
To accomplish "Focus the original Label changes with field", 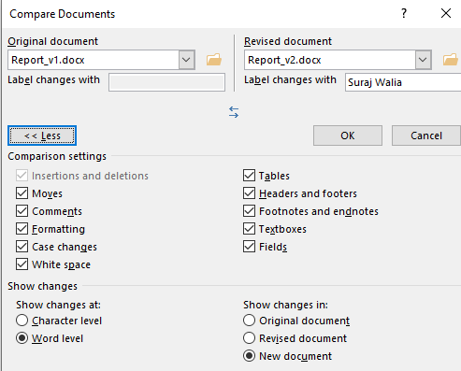I will point(166,82).
